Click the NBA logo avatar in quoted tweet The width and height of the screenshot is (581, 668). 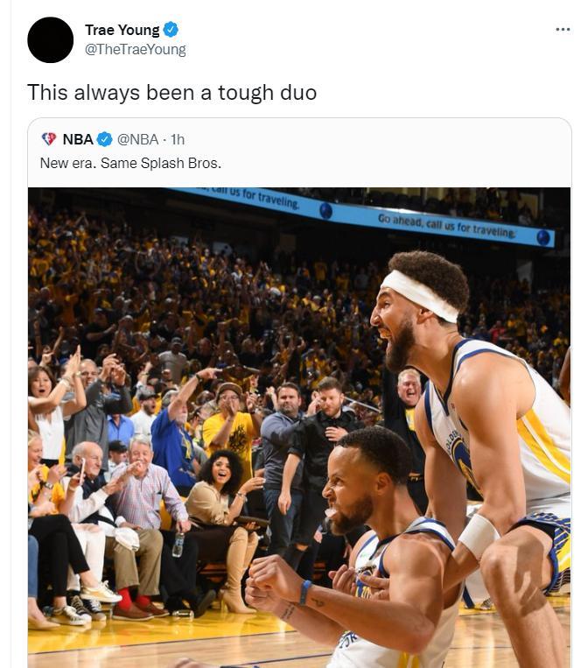(49, 139)
